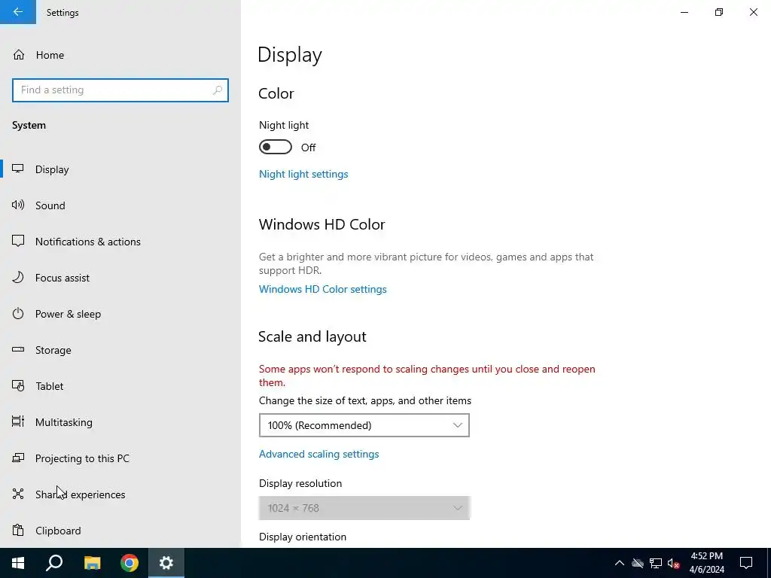The image size is (771, 578).
Task: Open the Display resolution 1024 × 768 dropdown
Action: [364, 508]
